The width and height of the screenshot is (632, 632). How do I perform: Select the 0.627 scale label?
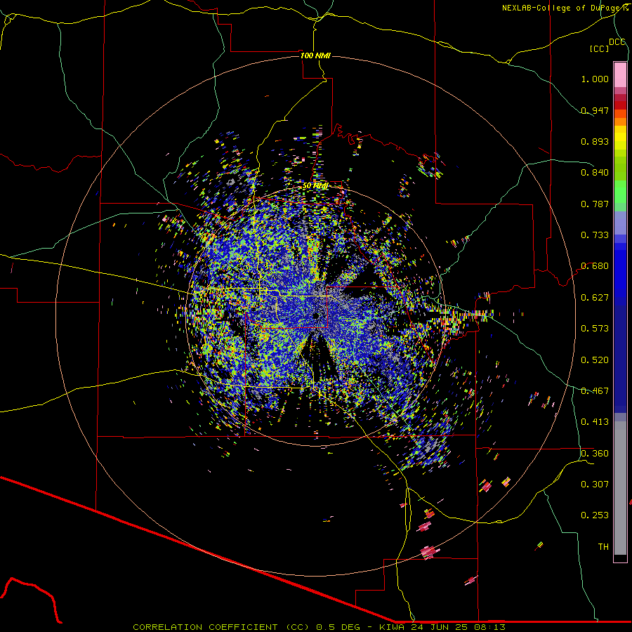coord(595,298)
